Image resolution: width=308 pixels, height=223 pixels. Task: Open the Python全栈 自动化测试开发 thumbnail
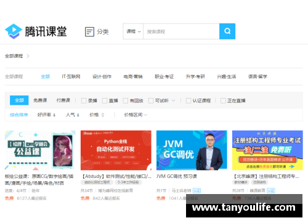click(x=116, y=150)
